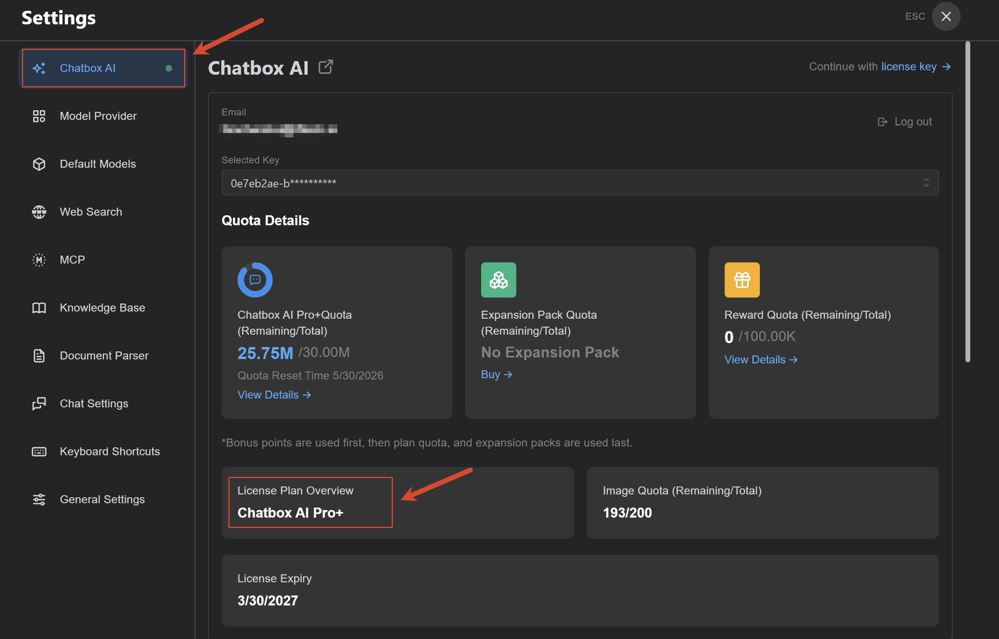This screenshot has width=999, height=639.
Task: Click the arrow after license key
Action: 946,67
